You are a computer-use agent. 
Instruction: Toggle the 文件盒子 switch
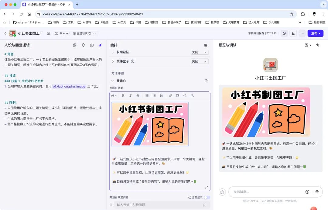pyautogui.click(x=200, y=61)
